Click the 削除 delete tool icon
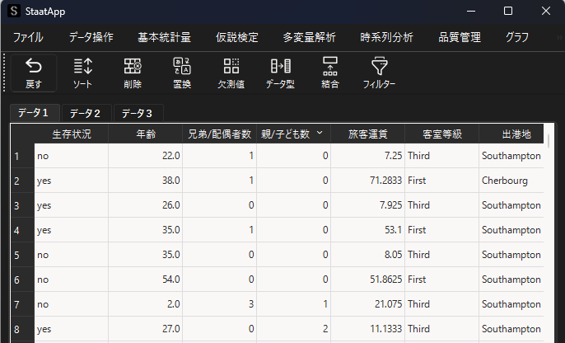 coord(132,72)
